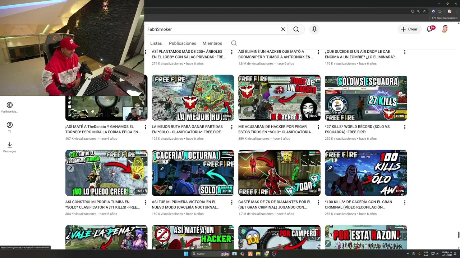The image size is (460, 258).
Task: Open options for QUE SUCEDE SI UN AIR DROP video
Action: [x=405, y=52]
